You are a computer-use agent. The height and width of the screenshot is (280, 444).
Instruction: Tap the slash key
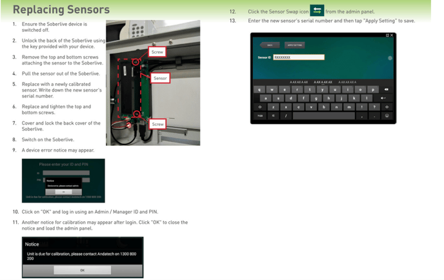tap(286, 115)
